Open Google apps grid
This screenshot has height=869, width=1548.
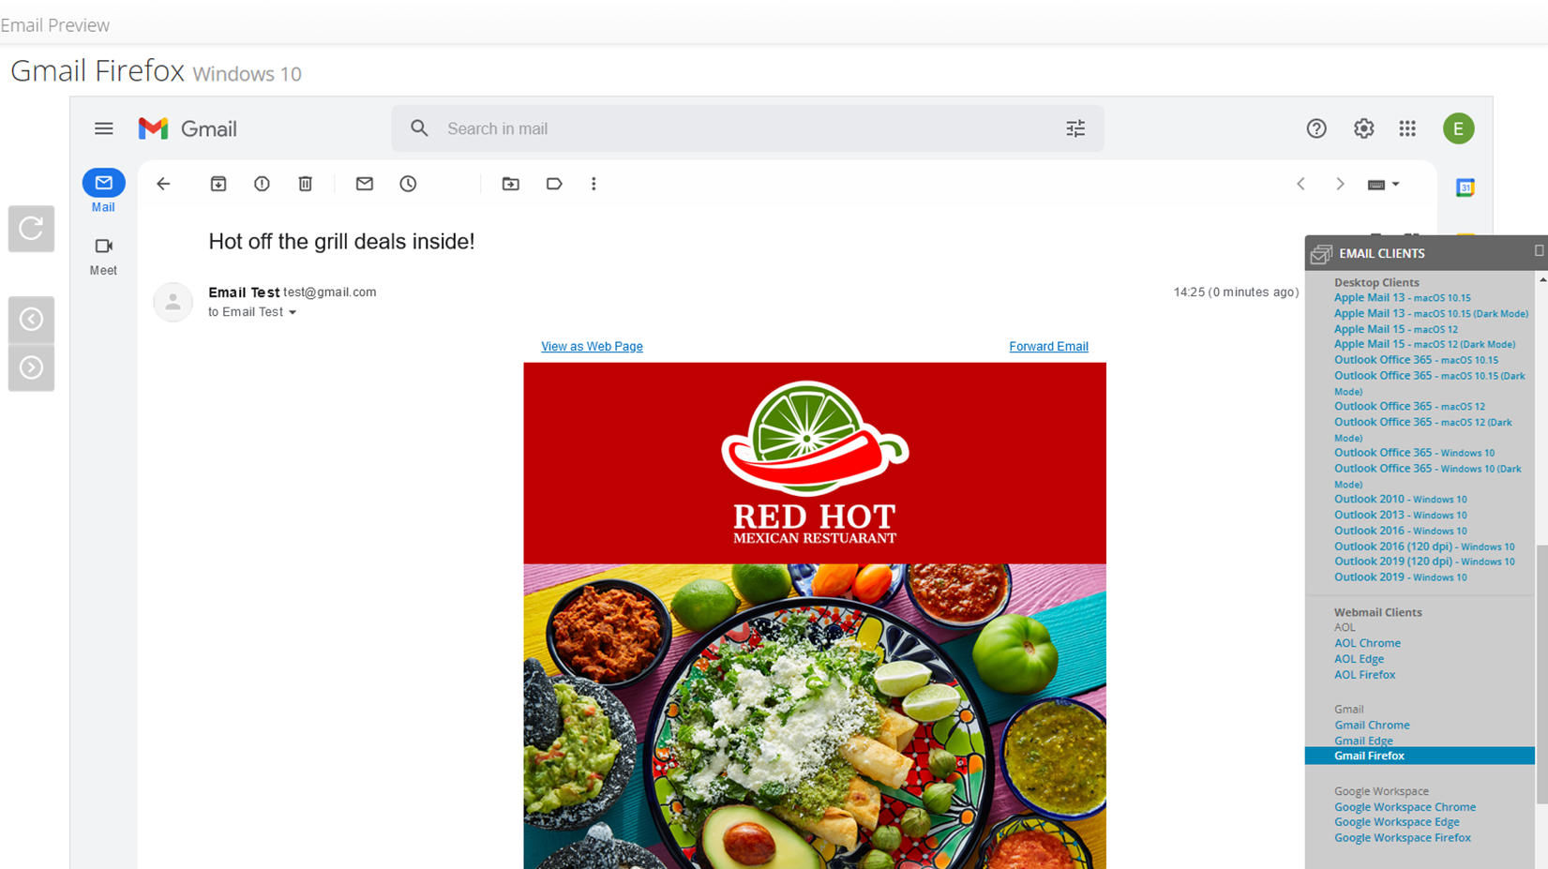pyautogui.click(x=1407, y=128)
